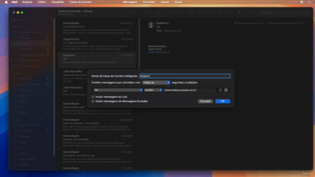Image resolution: width=315 pixels, height=177 pixels.
Task: Click the smart mailbox name field
Action: (185, 76)
